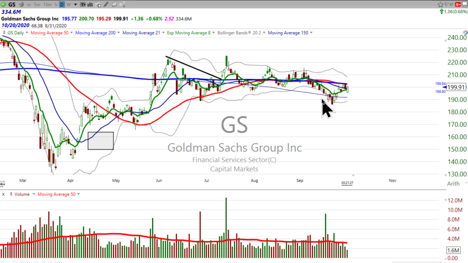Click the Goldman Sachs Group Inc header name
Viewport: 468px width, 263px height.
[x=30, y=19]
